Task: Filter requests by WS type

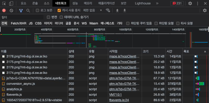Action: pyautogui.click(x=84, y=23)
